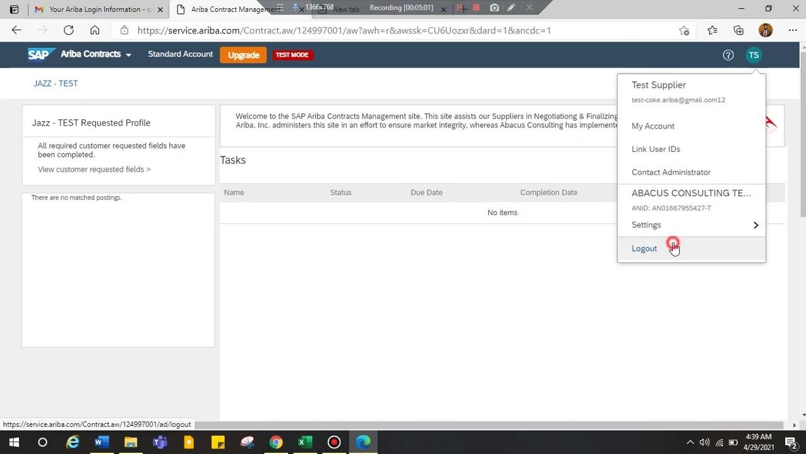Image resolution: width=806 pixels, height=454 pixels.
Task: Switch to Your Ariba Login Information tab
Action: 100,9
